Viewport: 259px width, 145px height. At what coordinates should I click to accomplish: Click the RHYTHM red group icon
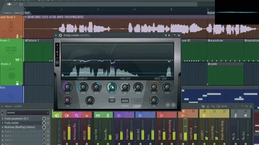162,116
